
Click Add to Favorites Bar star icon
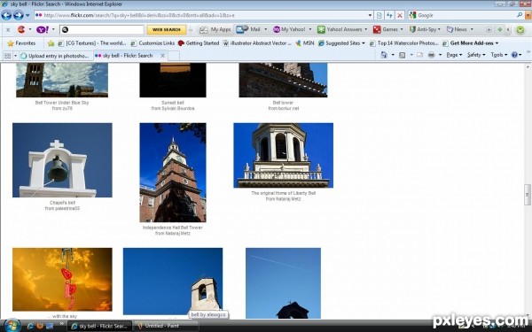click(x=51, y=43)
